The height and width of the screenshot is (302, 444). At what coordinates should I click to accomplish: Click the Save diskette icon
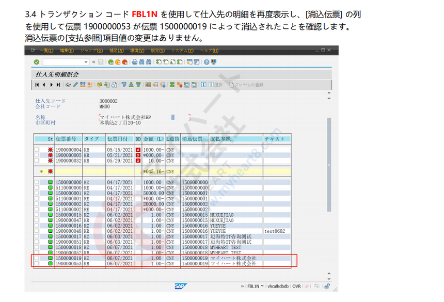(101, 62)
